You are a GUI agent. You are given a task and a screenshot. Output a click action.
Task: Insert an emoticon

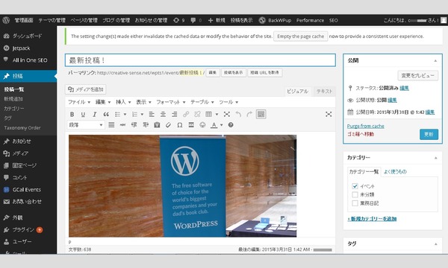coord(202,125)
